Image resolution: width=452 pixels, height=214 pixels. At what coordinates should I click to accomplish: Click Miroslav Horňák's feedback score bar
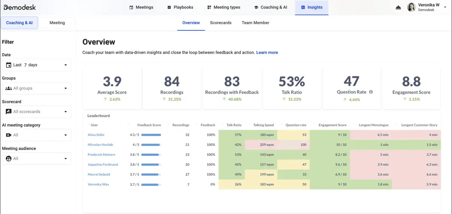click(x=151, y=144)
